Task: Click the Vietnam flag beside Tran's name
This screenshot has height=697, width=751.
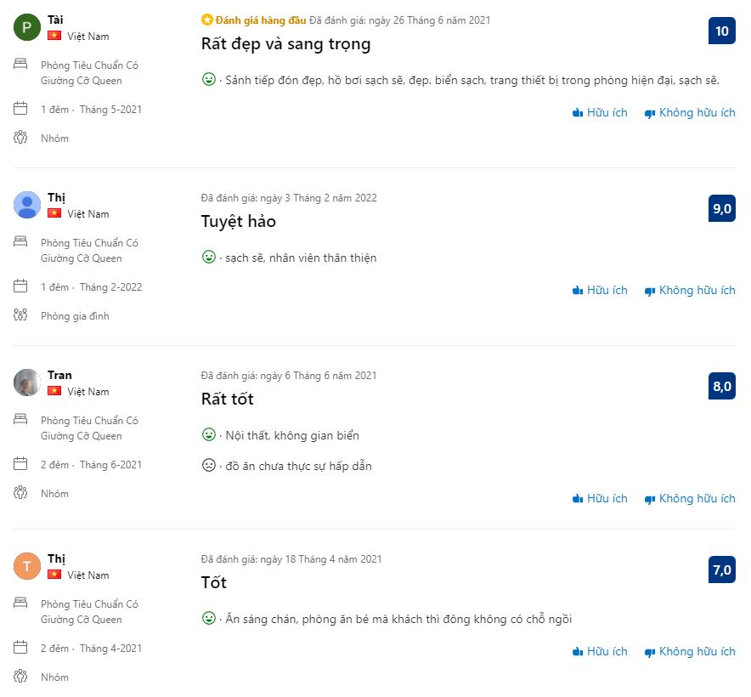Action: pyautogui.click(x=54, y=391)
